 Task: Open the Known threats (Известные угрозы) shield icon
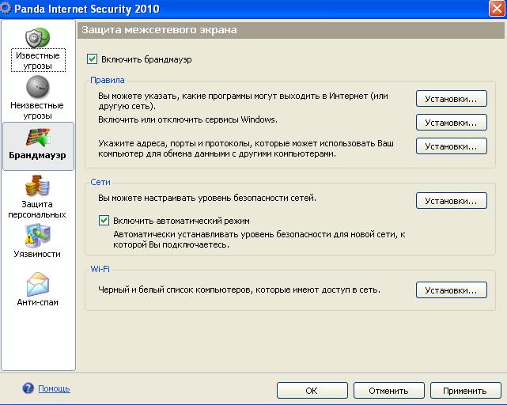(37, 37)
